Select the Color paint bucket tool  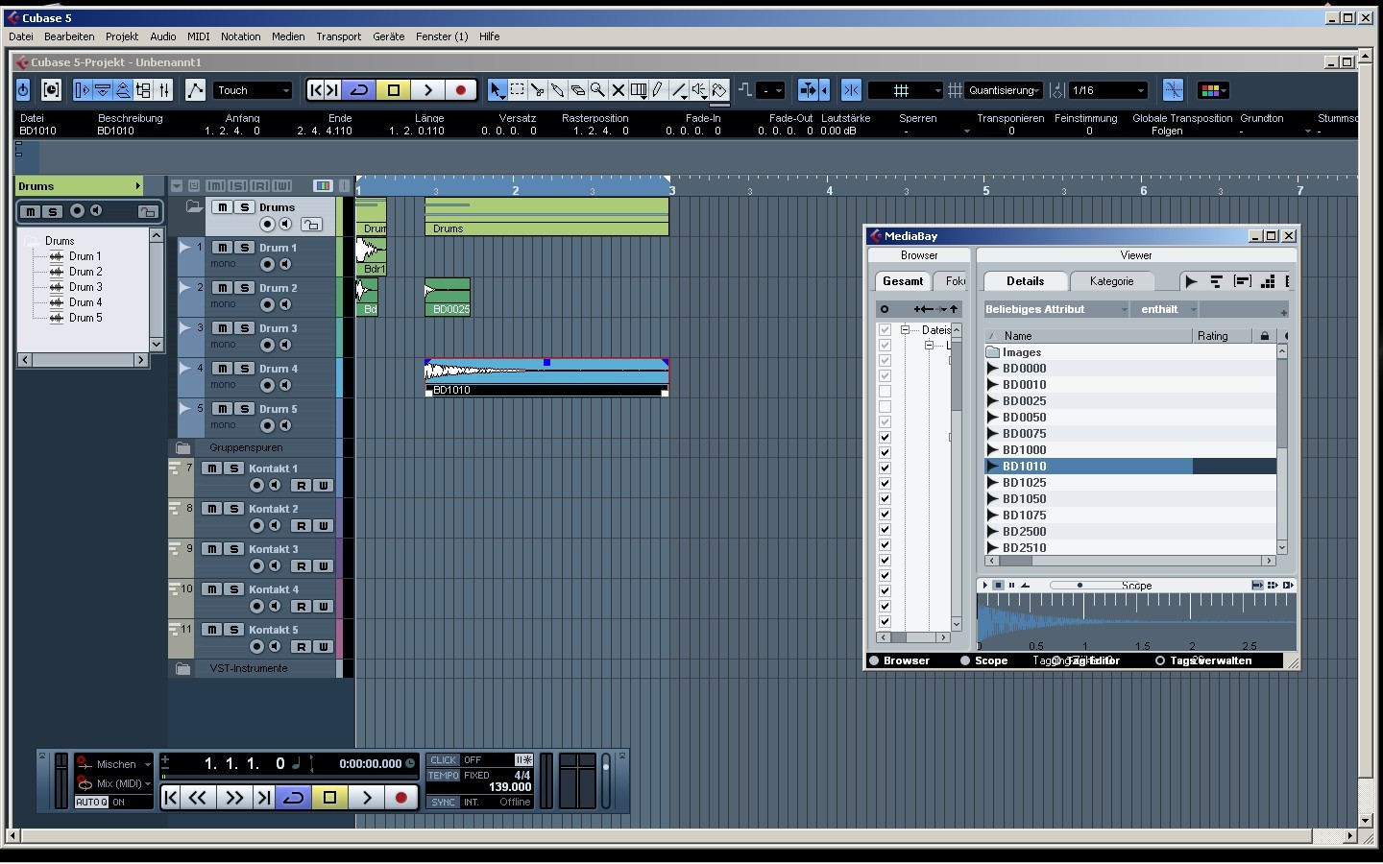719,90
